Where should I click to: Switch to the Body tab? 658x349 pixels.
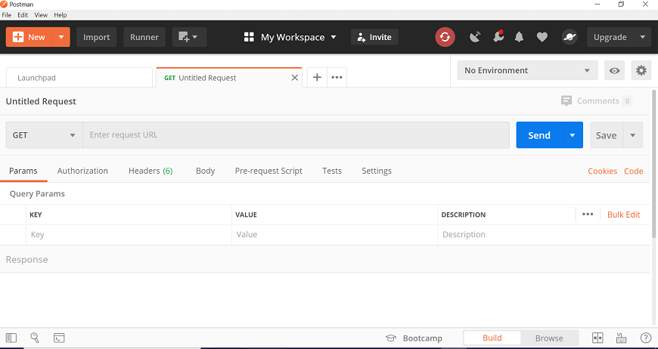pyautogui.click(x=205, y=171)
